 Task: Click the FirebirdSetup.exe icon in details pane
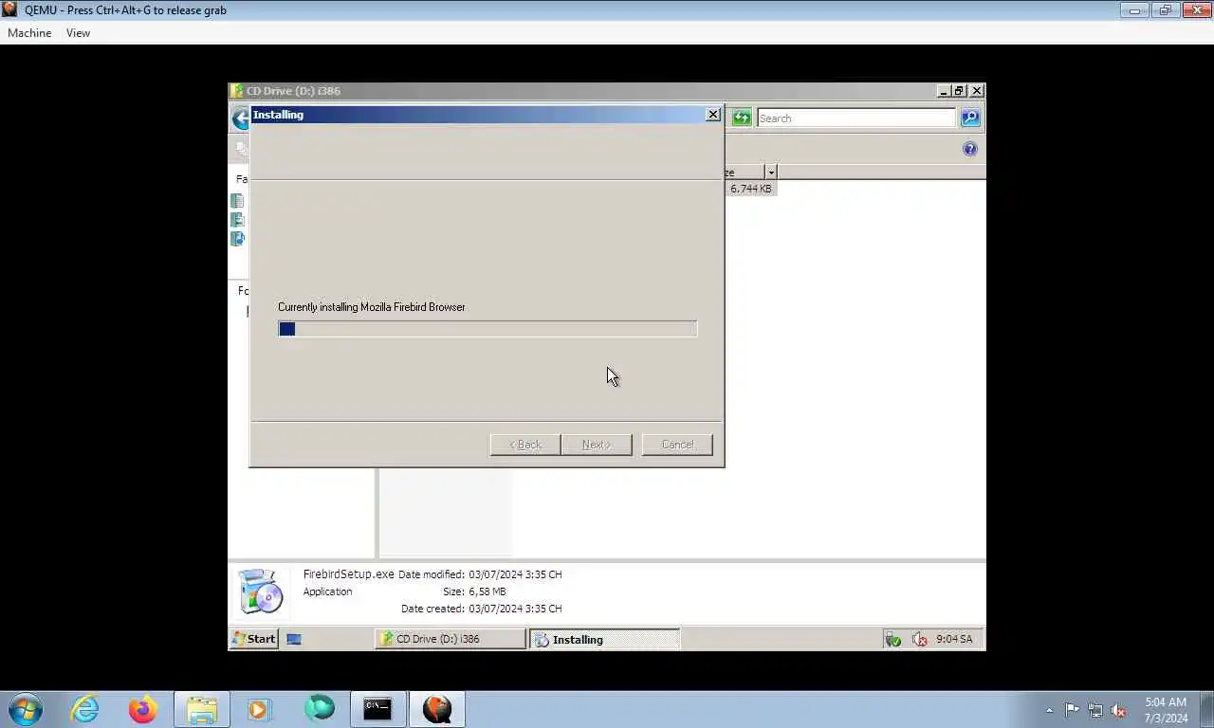261,592
